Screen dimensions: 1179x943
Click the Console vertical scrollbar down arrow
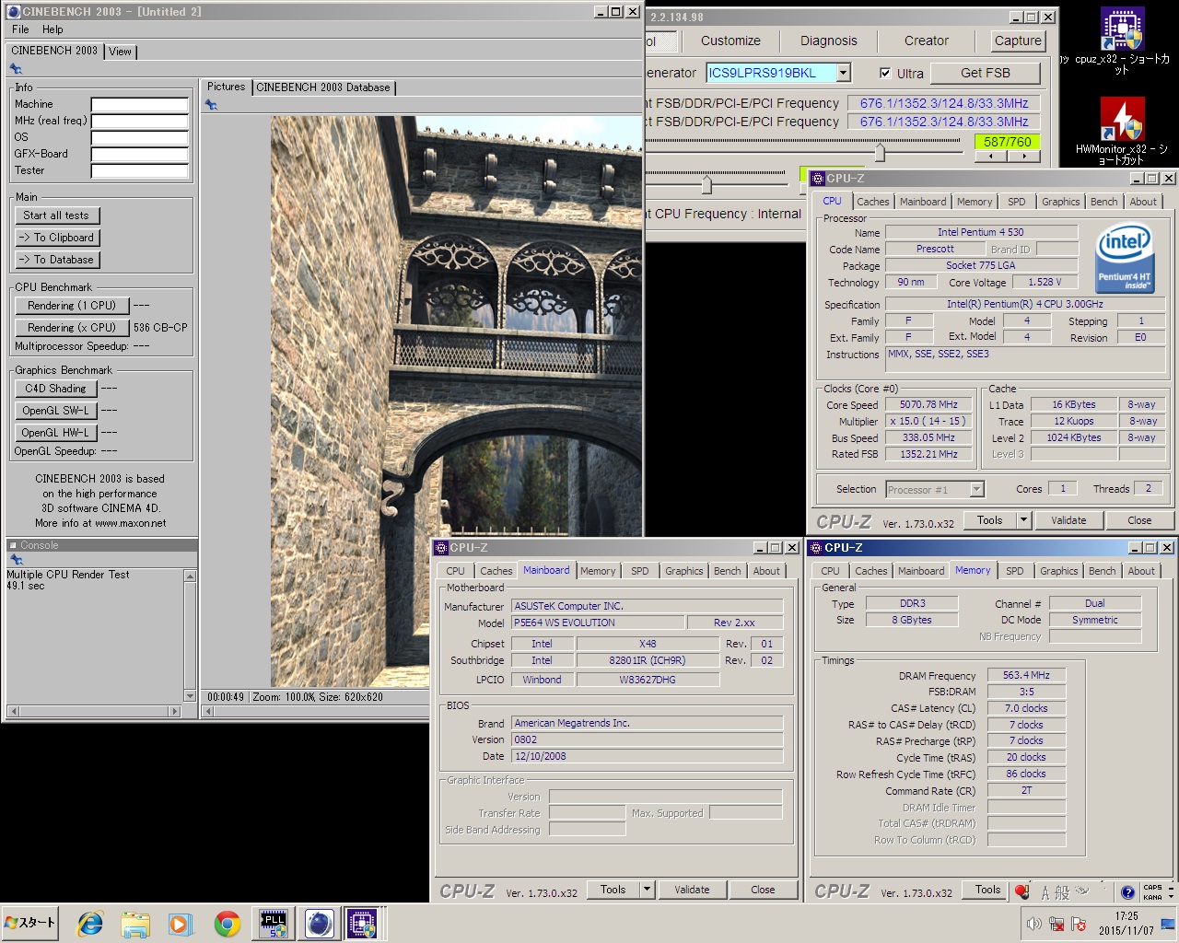tap(191, 695)
